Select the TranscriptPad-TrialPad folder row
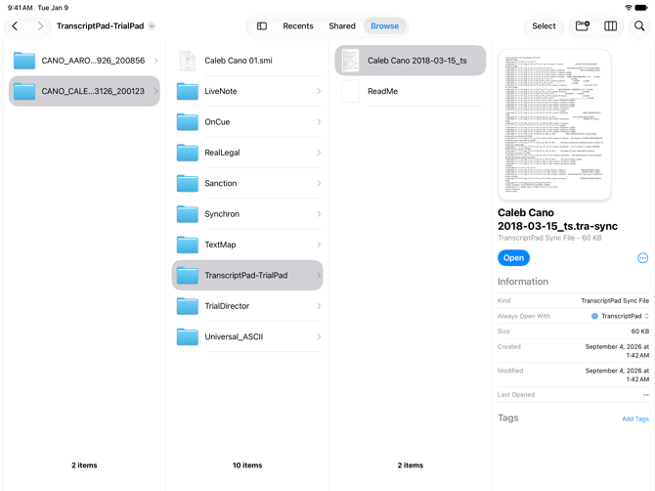 [x=247, y=275]
